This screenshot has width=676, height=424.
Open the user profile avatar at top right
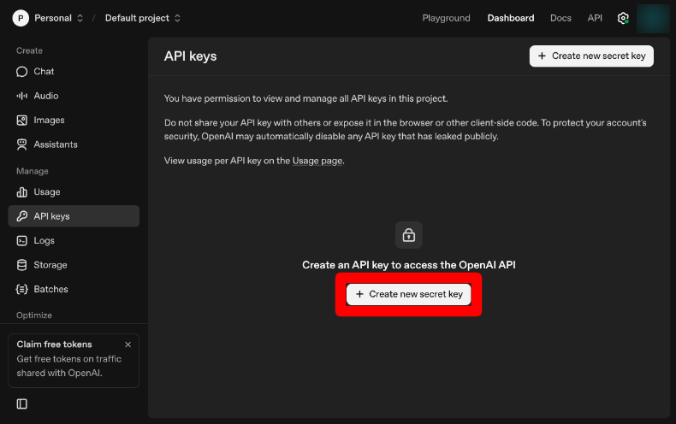click(653, 19)
